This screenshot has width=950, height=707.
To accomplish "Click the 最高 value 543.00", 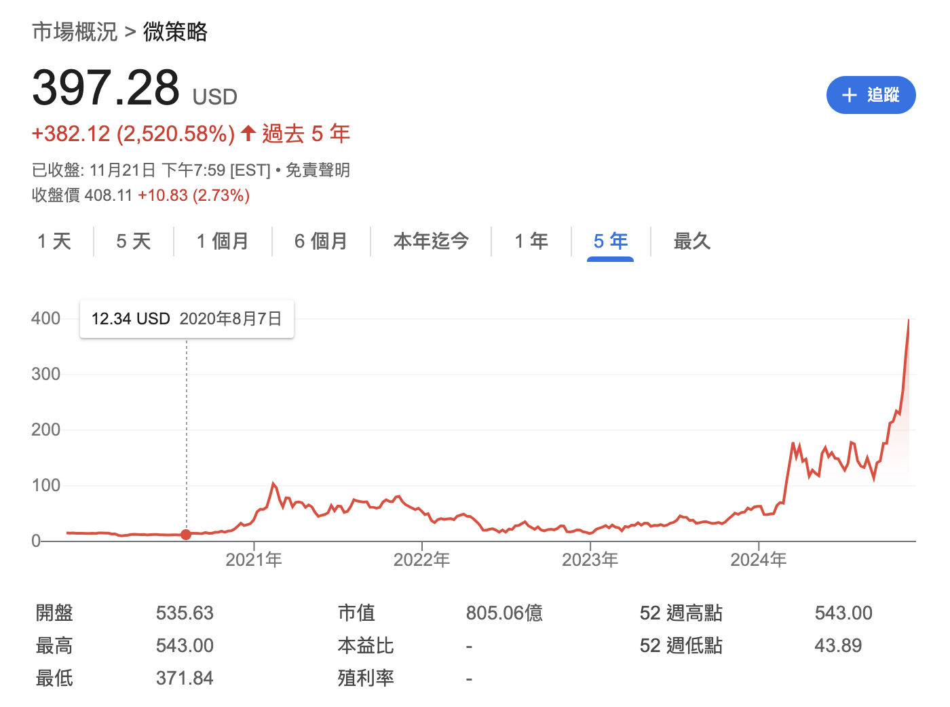I will [185, 646].
